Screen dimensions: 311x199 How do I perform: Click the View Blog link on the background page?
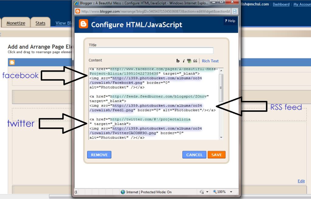(64, 23)
